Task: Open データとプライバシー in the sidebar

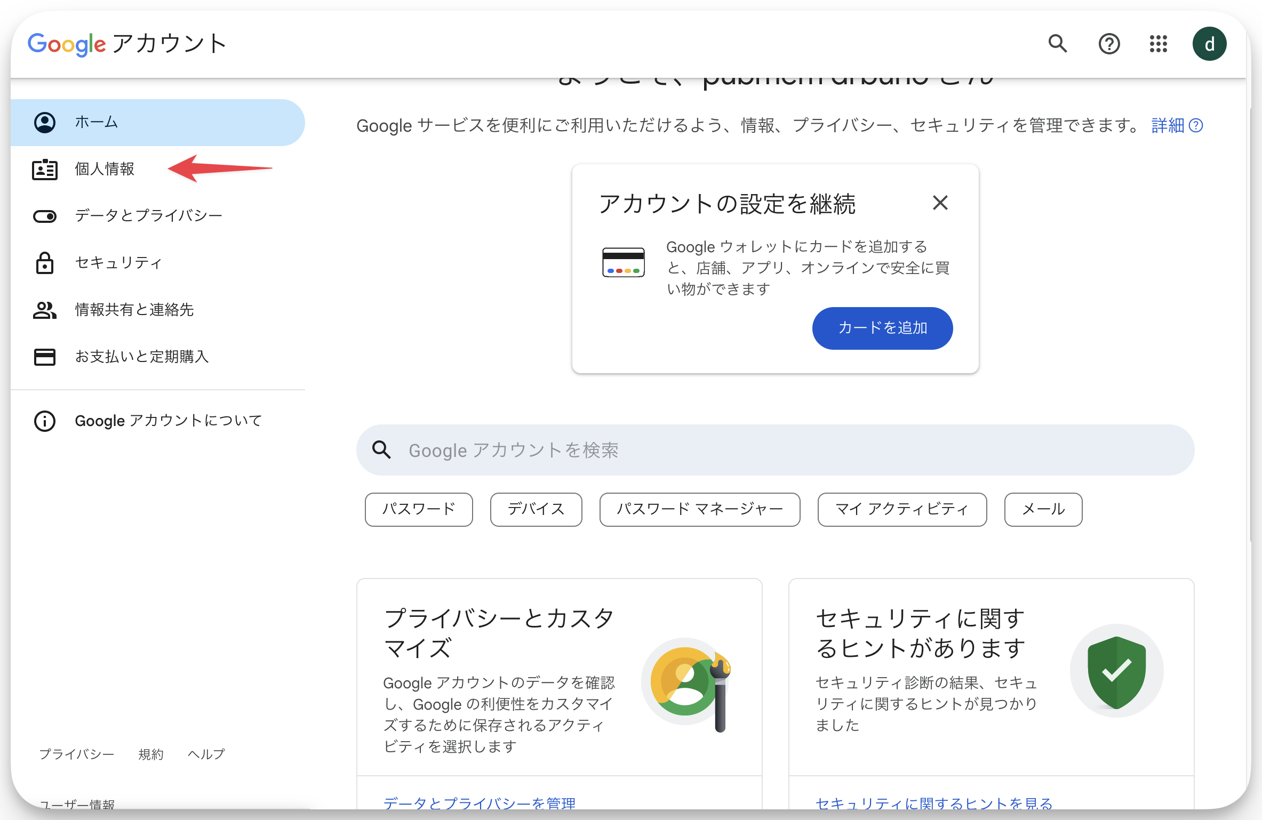Action: click(157, 216)
